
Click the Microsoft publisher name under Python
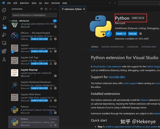[120, 23]
